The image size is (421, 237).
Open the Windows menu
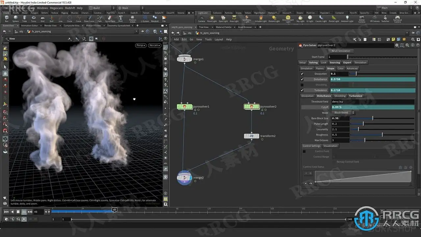click(42, 8)
